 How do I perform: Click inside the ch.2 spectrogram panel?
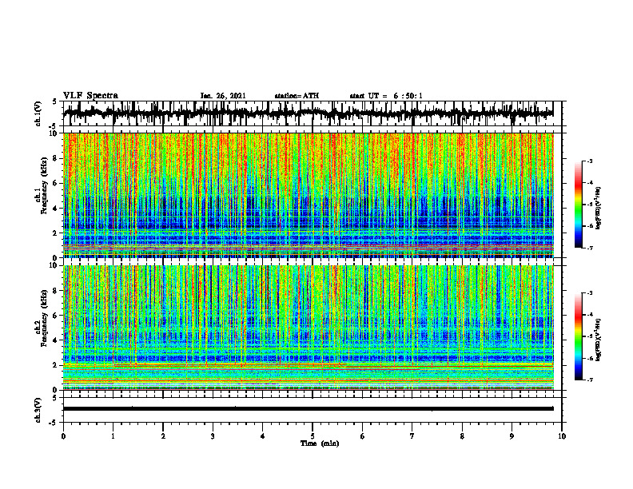(x=308, y=328)
